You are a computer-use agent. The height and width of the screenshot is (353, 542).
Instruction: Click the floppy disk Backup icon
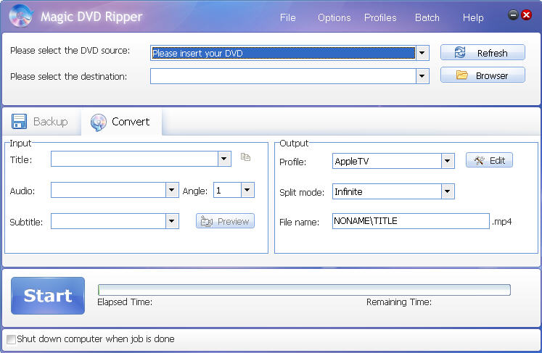(19, 122)
